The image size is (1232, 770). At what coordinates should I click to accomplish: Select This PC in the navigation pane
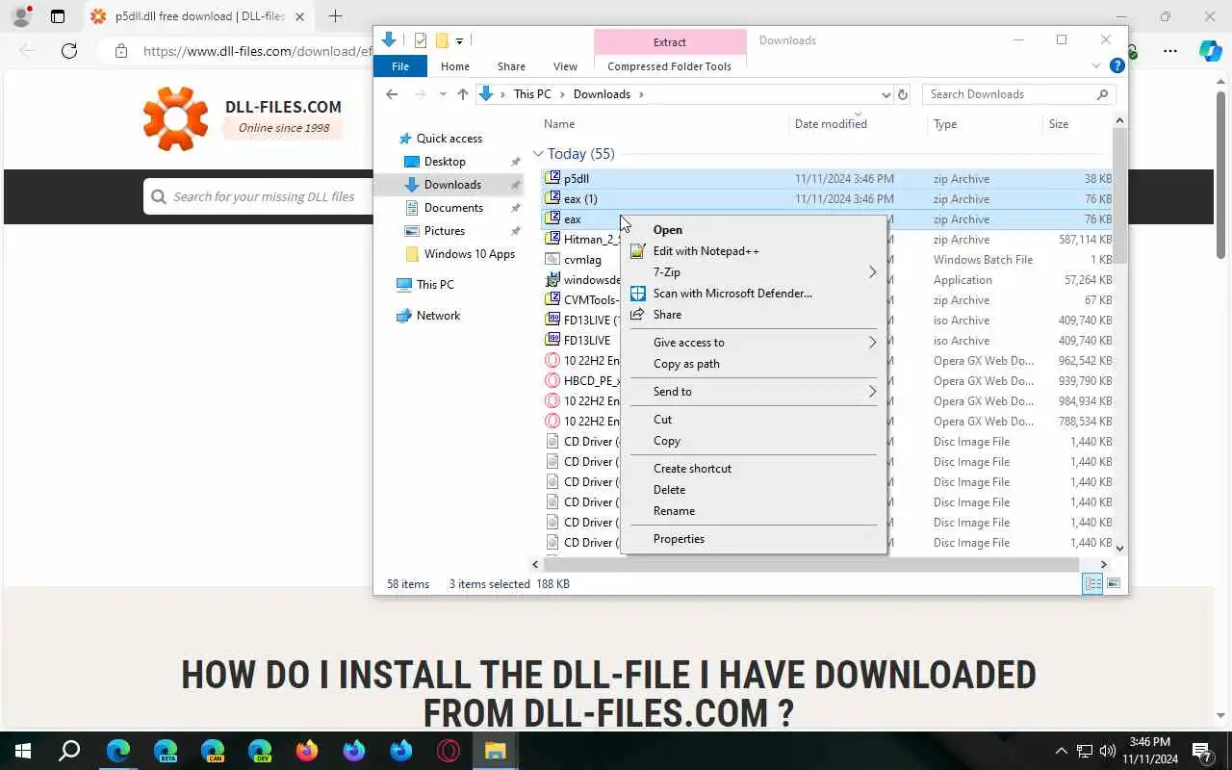coord(435,285)
